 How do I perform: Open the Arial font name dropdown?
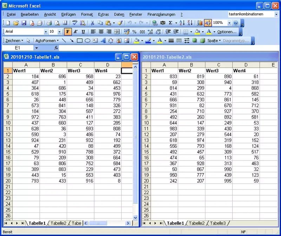pyautogui.click(x=46, y=32)
